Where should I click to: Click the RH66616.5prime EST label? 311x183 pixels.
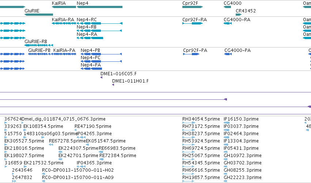click(x=201, y=170)
